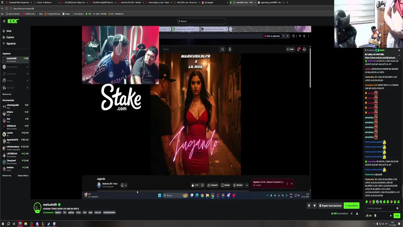Click the gaming stream tag

point(71,212)
